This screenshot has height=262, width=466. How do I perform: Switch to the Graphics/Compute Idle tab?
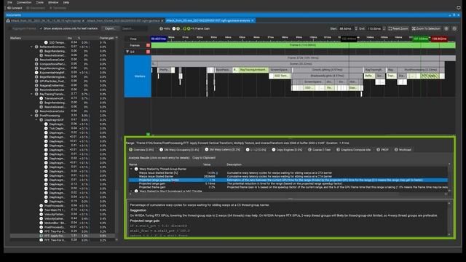coord(353,150)
